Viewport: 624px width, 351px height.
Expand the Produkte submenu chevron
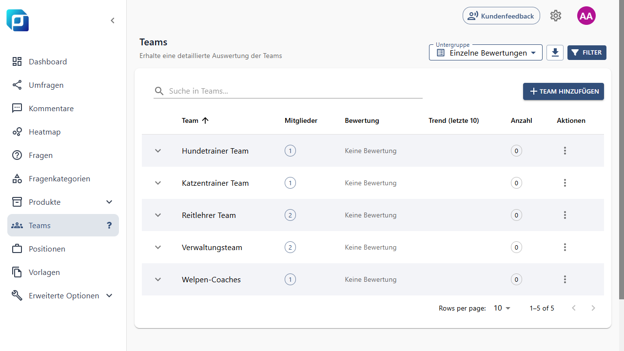pos(109,202)
